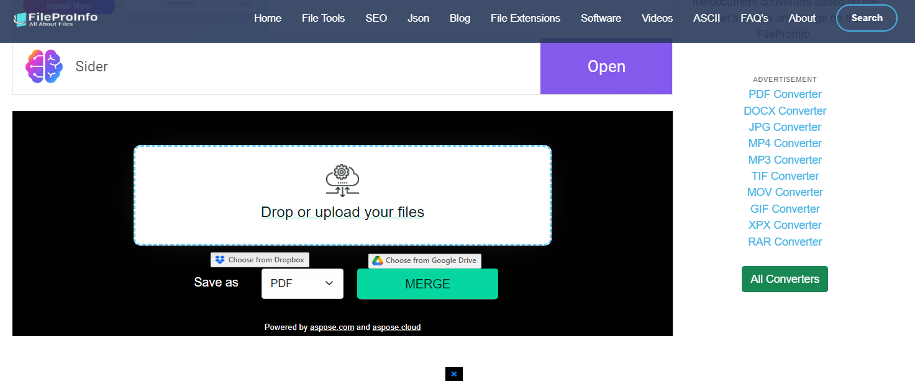This screenshot has width=915, height=387.
Task: Click the Dropbox icon on Choose from Dropbox
Action: pos(219,259)
